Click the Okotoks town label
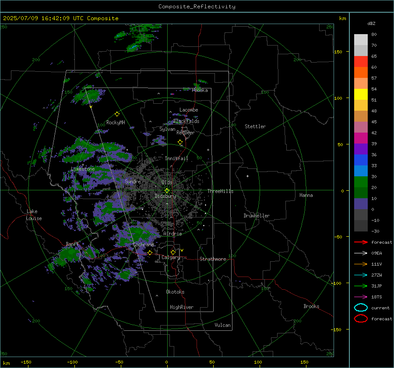 [175, 292]
